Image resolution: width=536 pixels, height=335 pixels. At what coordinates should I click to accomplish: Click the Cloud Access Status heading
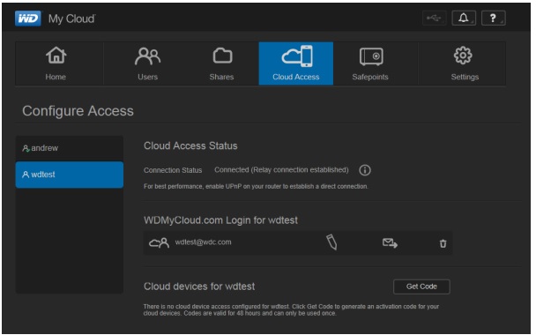[190, 146]
